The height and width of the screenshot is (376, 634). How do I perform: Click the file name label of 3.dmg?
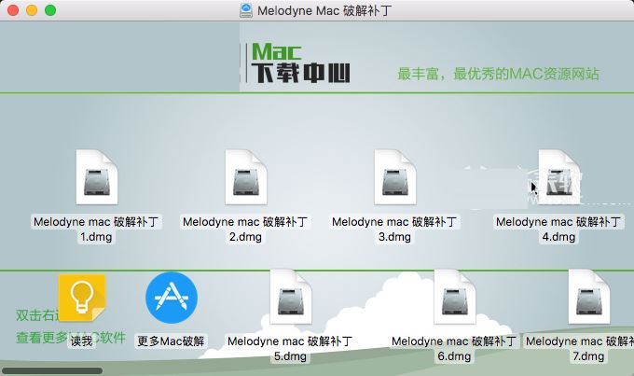point(394,230)
